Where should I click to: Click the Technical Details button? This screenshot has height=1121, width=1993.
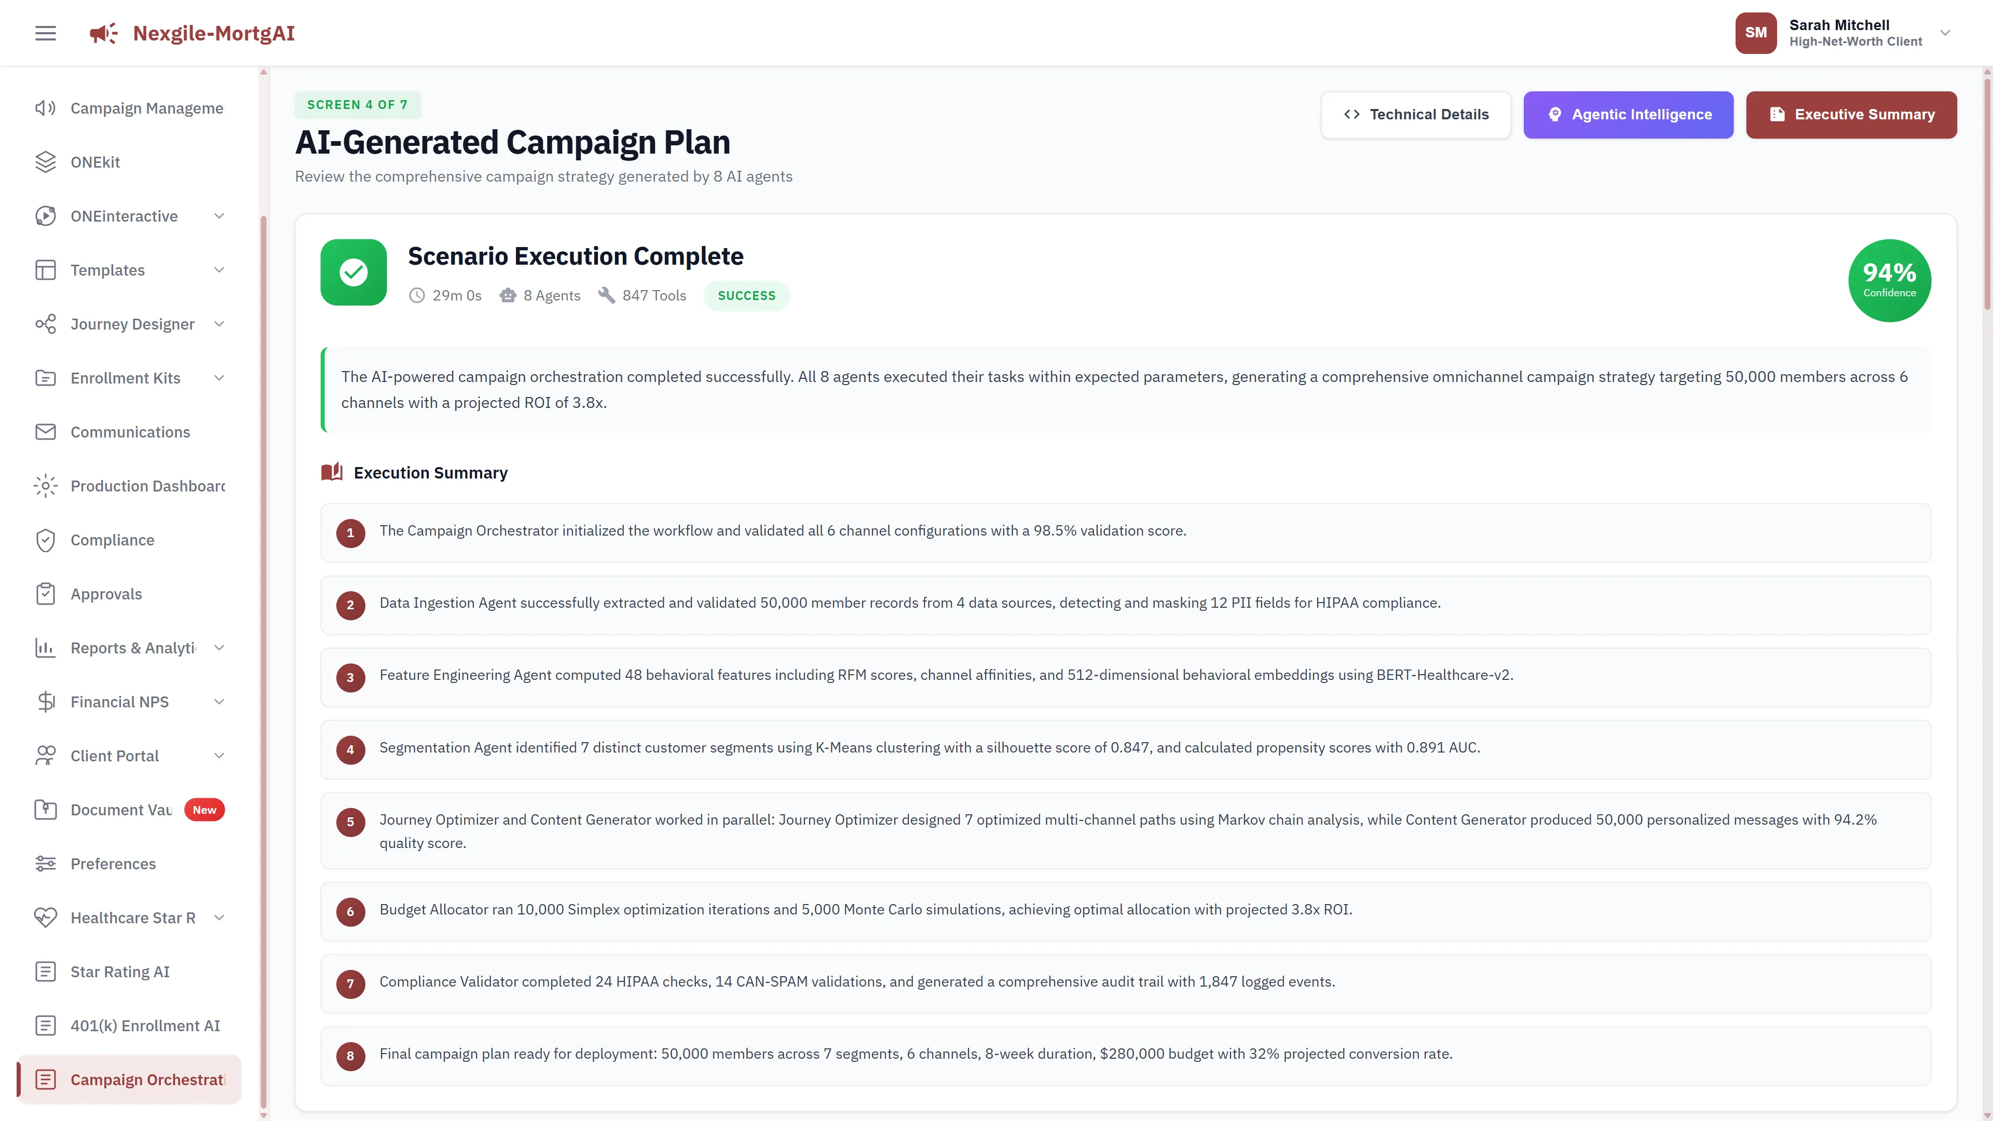coord(1416,115)
